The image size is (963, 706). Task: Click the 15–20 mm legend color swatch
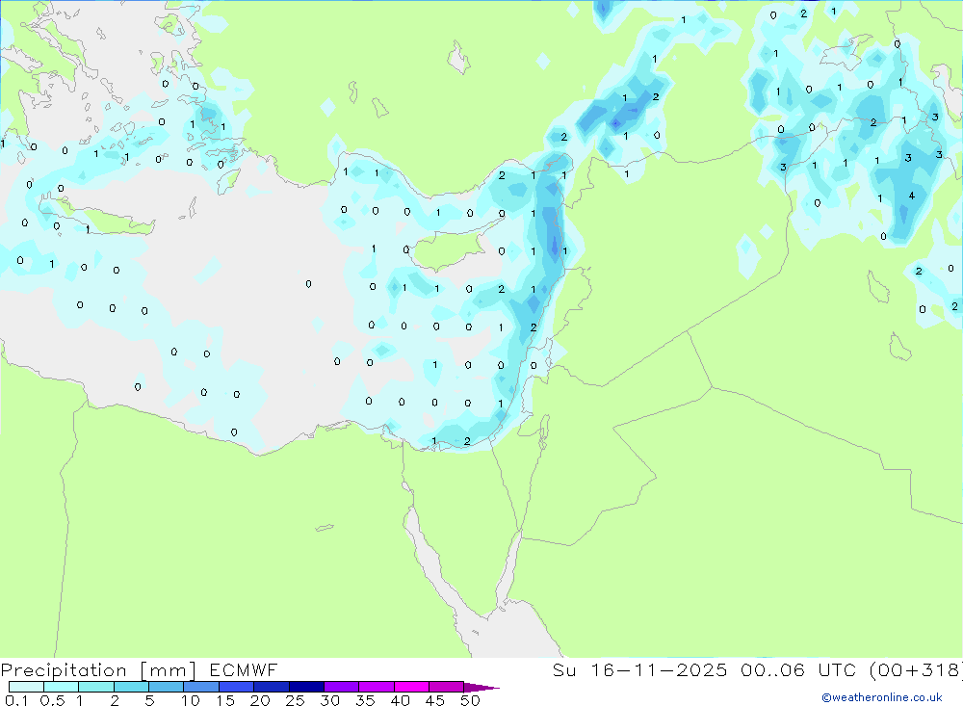(x=237, y=687)
